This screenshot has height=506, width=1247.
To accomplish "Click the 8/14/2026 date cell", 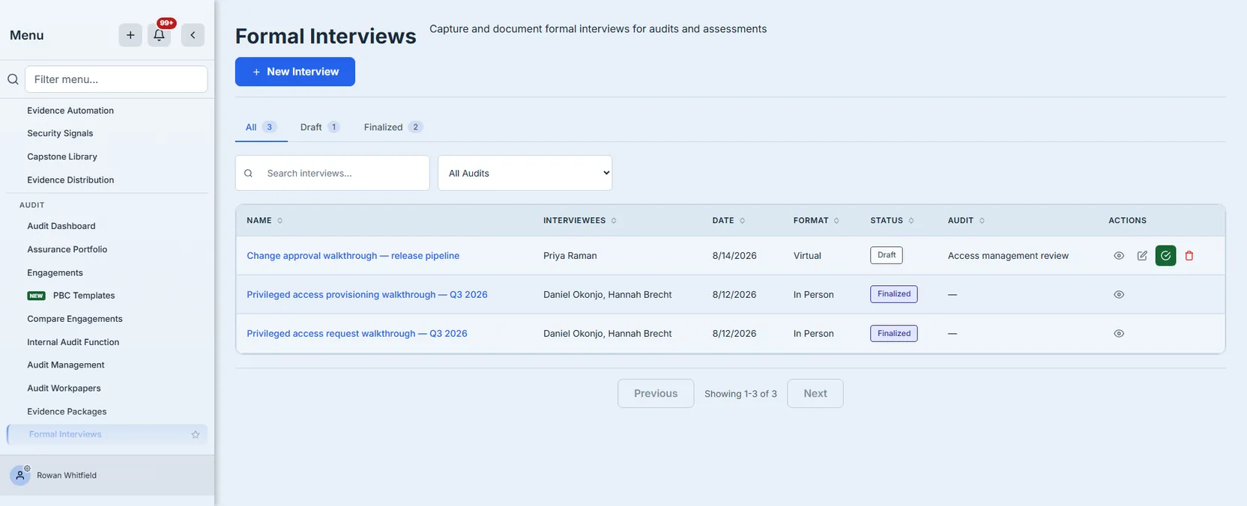I will pos(734,256).
